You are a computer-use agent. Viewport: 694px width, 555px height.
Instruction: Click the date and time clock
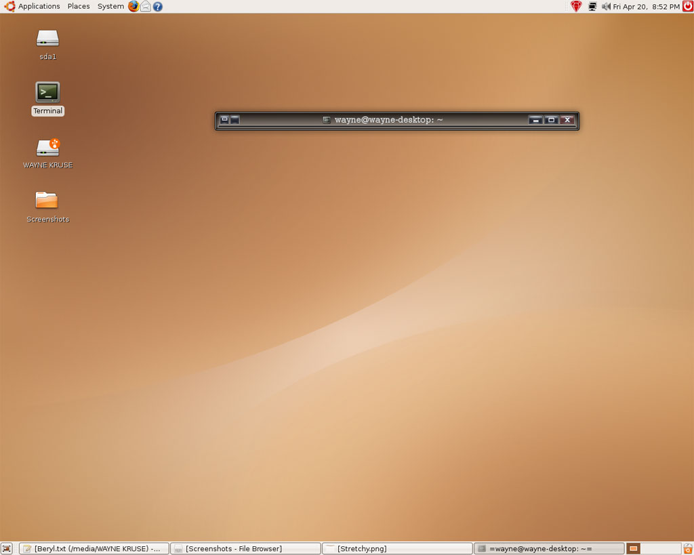[646, 7]
